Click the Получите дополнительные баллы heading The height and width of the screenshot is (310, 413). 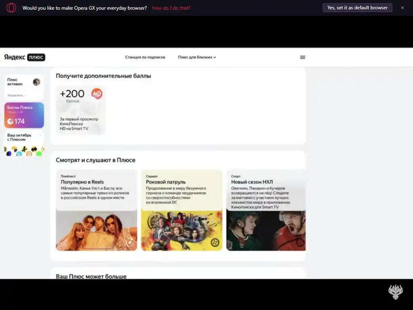[103, 76]
